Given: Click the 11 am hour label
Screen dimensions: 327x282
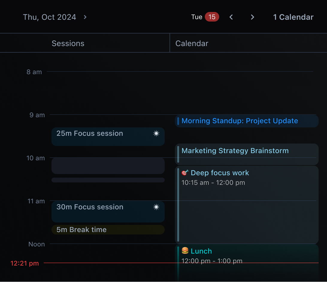Looking at the screenshot, I should coord(36,201).
